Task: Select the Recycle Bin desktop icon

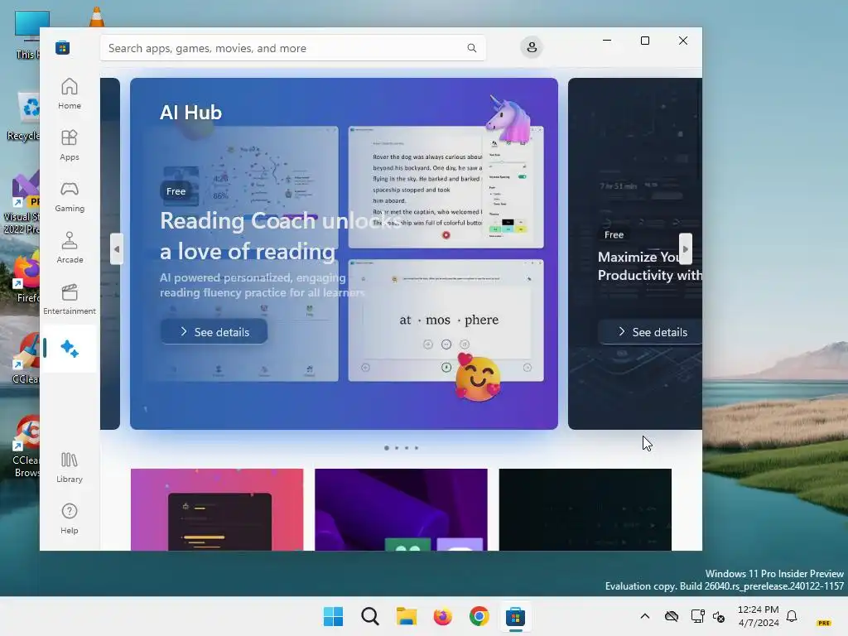Action: point(24,117)
